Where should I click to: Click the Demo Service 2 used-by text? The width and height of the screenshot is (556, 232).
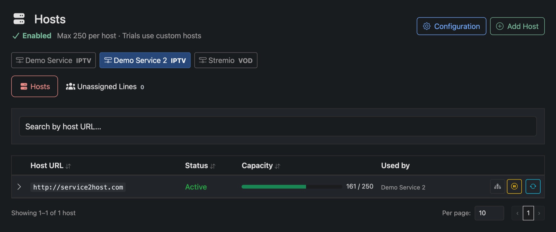[403, 187]
